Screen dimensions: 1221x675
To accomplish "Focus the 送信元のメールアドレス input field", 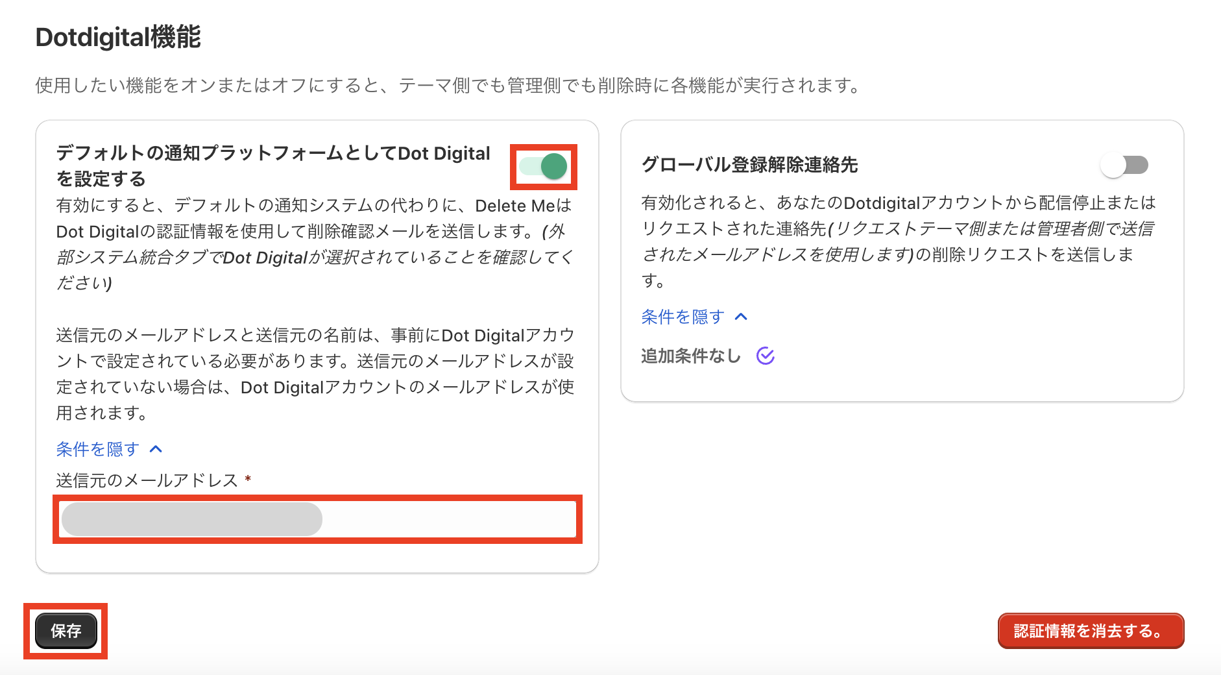I will 317,519.
